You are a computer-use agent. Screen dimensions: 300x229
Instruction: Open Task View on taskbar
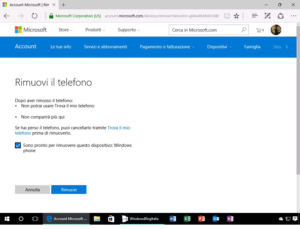pos(35,219)
